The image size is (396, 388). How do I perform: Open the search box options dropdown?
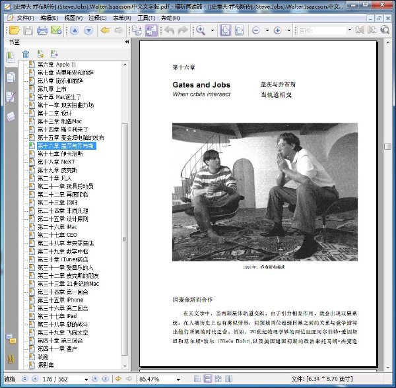350,30
